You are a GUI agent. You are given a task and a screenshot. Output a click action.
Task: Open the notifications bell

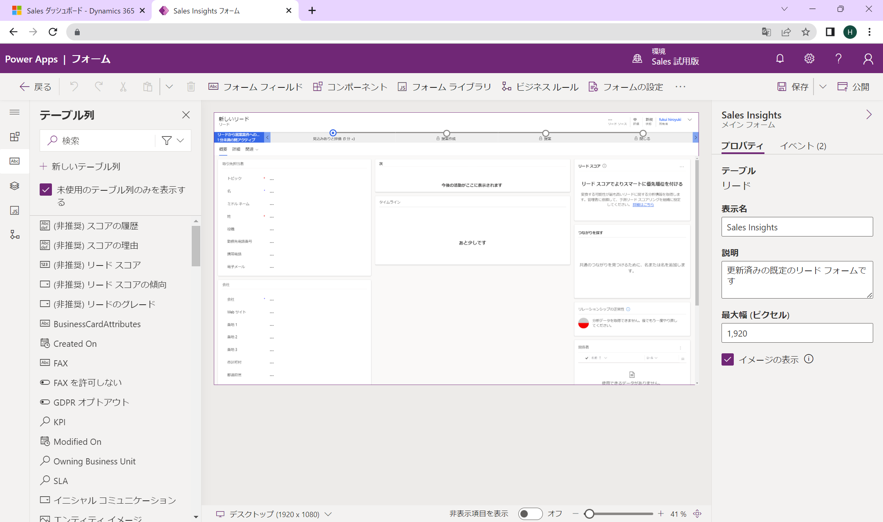(x=780, y=59)
